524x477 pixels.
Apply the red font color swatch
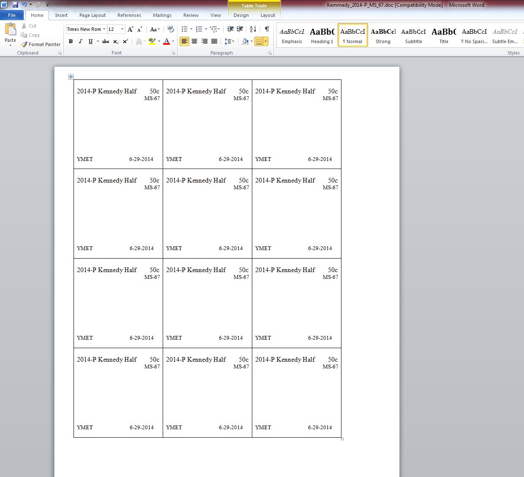tap(166, 41)
